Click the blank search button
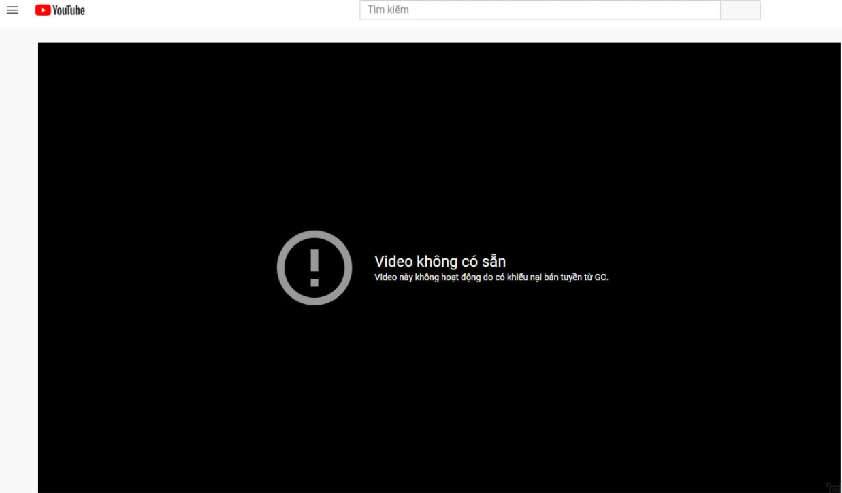 (740, 10)
